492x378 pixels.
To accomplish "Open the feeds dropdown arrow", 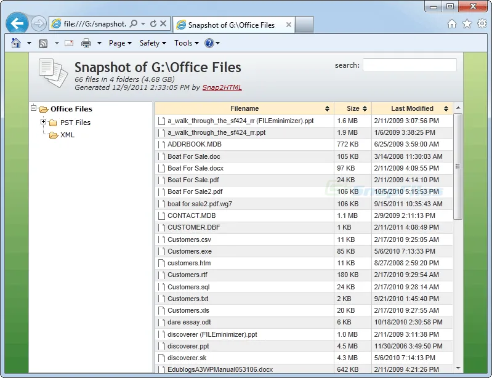I will (57, 43).
